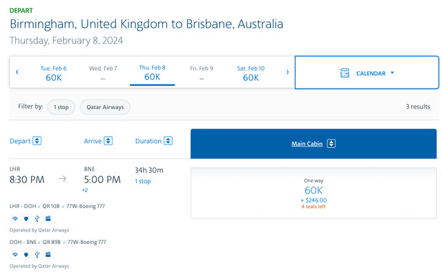Open the CALENDAR dropdown arrow

coord(392,73)
